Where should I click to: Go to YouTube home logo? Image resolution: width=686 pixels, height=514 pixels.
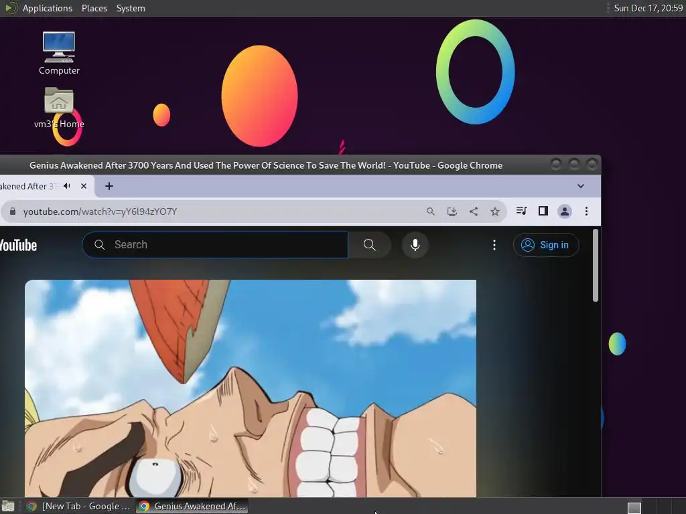pyautogui.click(x=18, y=245)
